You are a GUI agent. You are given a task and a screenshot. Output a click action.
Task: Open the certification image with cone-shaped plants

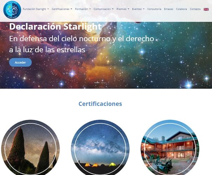(31, 148)
